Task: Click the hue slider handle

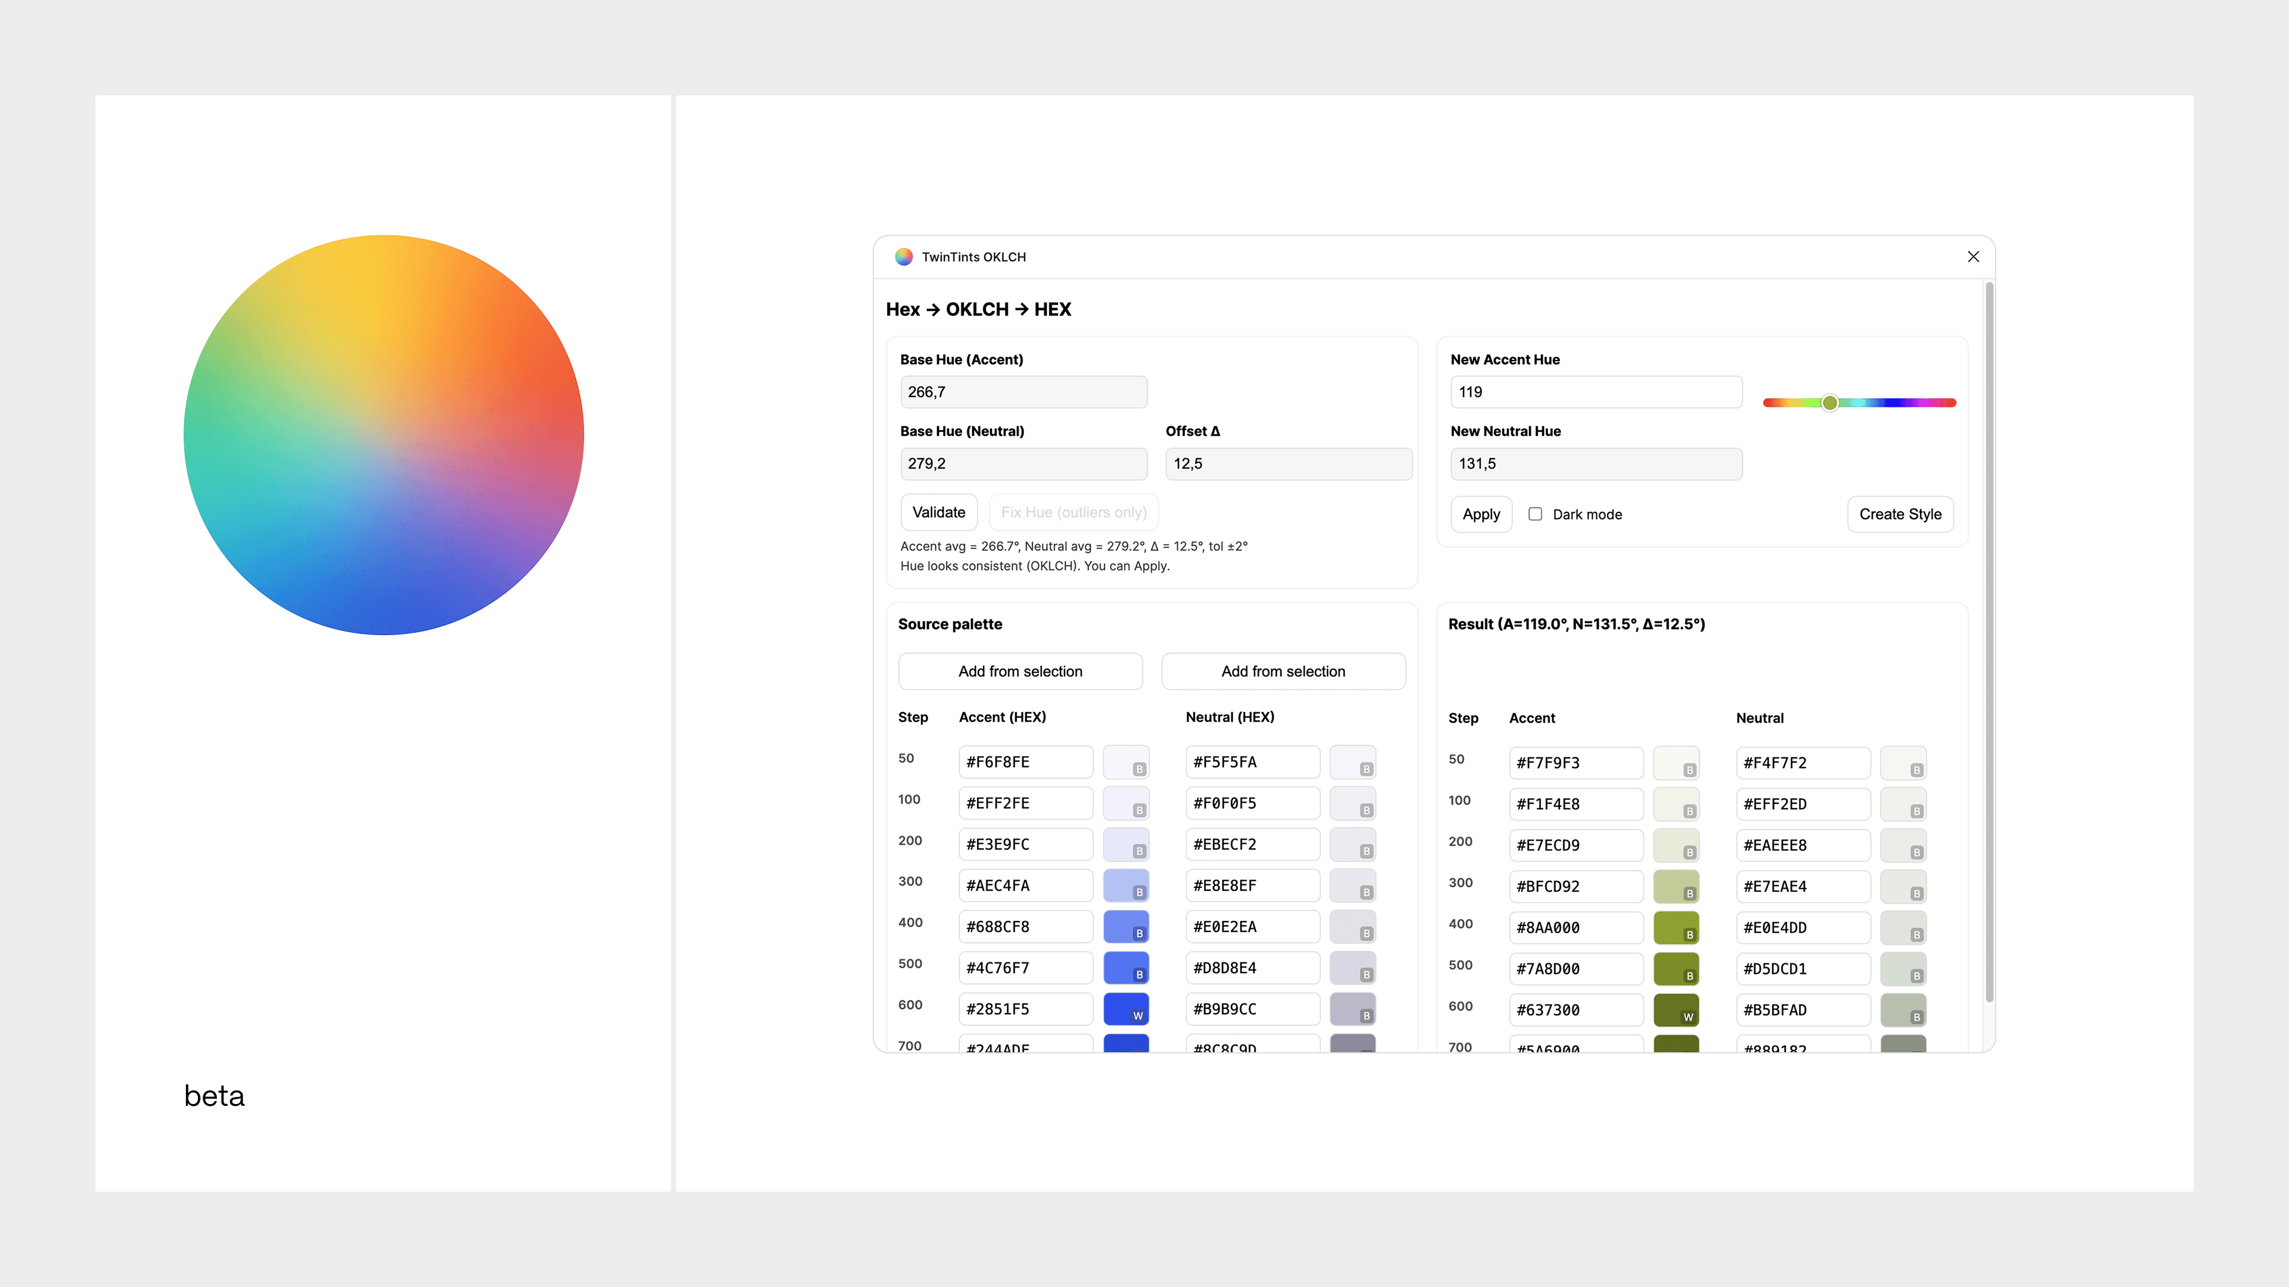Action: click(1829, 403)
